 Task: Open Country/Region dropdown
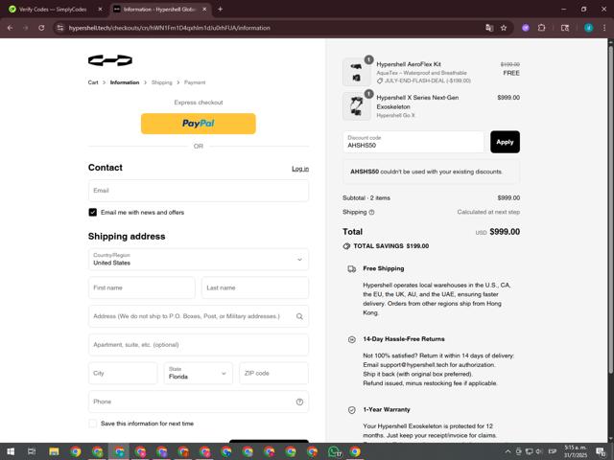[x=199, y=260]
